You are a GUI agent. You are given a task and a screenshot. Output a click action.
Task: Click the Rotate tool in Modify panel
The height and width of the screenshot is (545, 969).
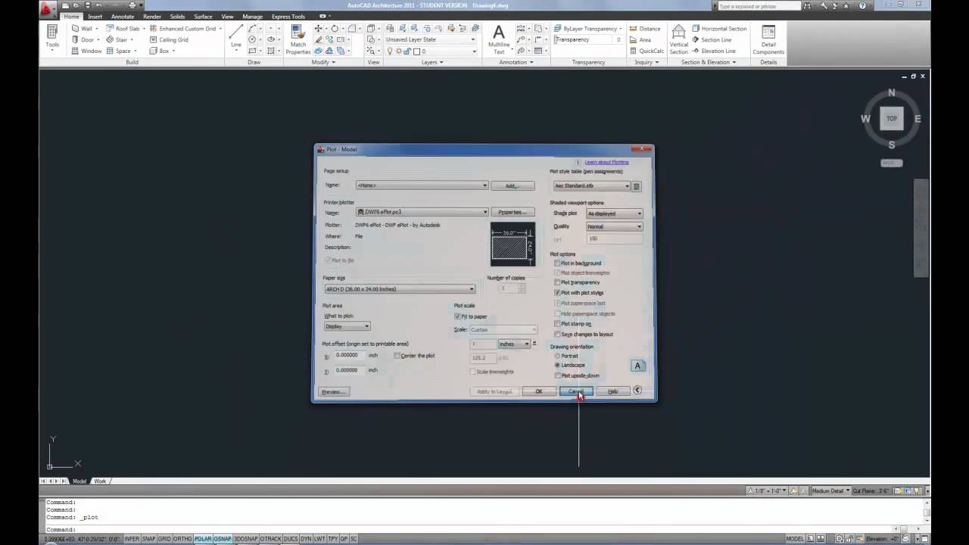pyautogui.click(x=334, y=29)
